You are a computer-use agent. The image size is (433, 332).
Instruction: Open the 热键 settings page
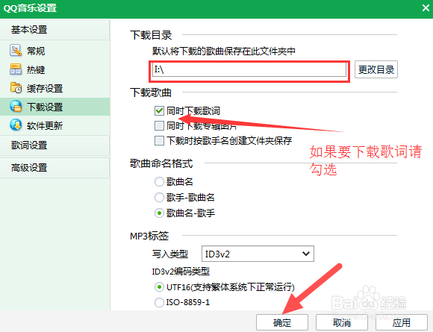(x=55, y=69)
